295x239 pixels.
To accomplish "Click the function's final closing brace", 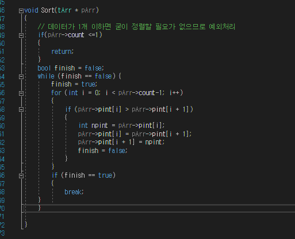I will point(26,225).
